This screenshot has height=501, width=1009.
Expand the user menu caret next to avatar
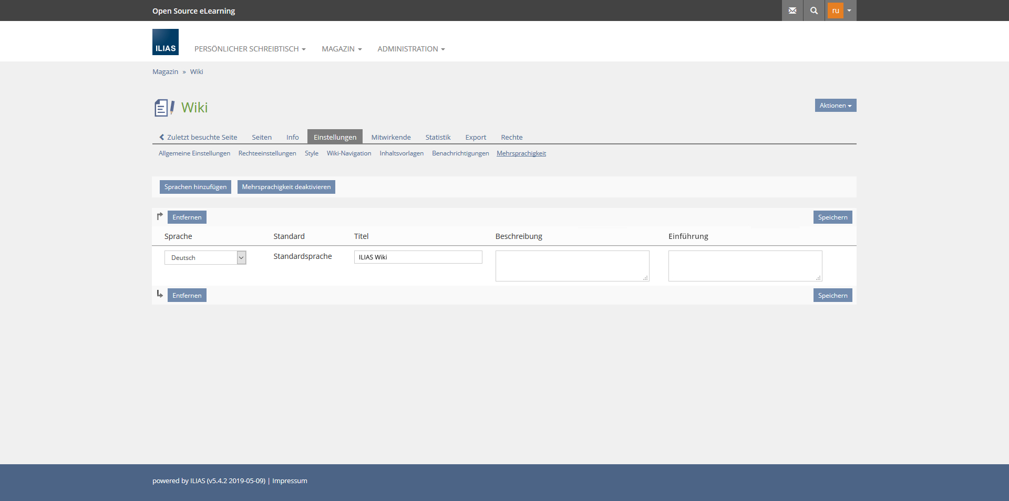pos(849,11)
